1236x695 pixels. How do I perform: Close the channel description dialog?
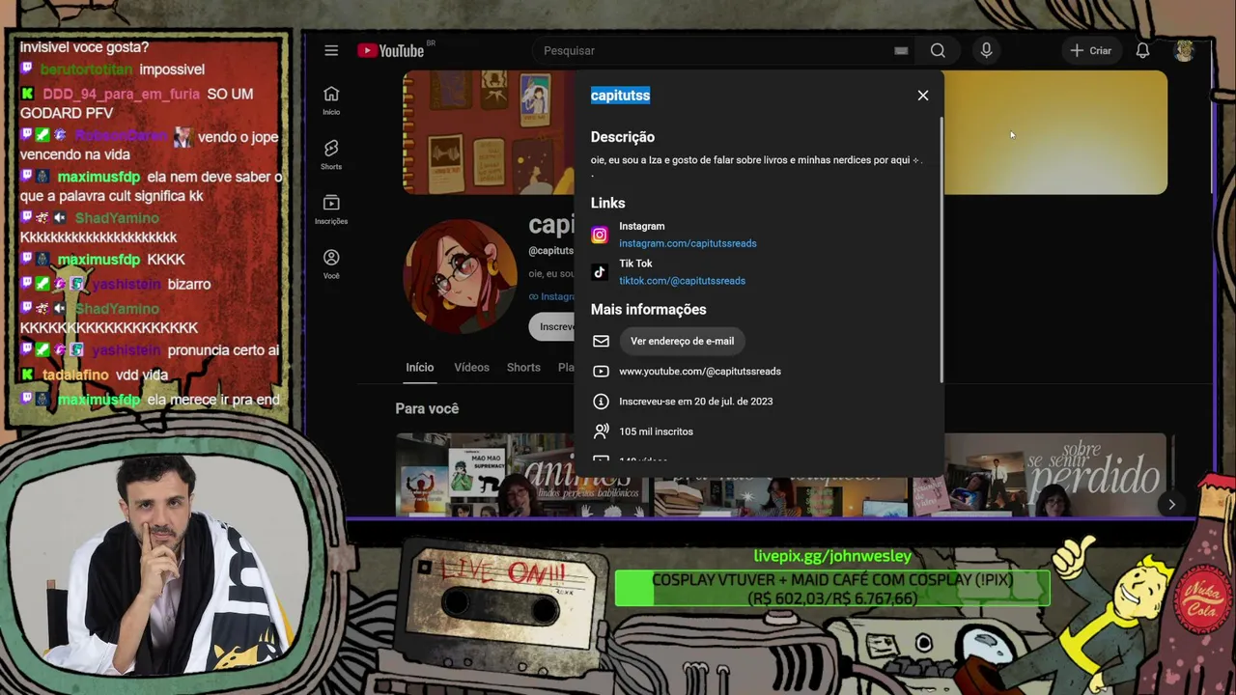pos(923,95)
